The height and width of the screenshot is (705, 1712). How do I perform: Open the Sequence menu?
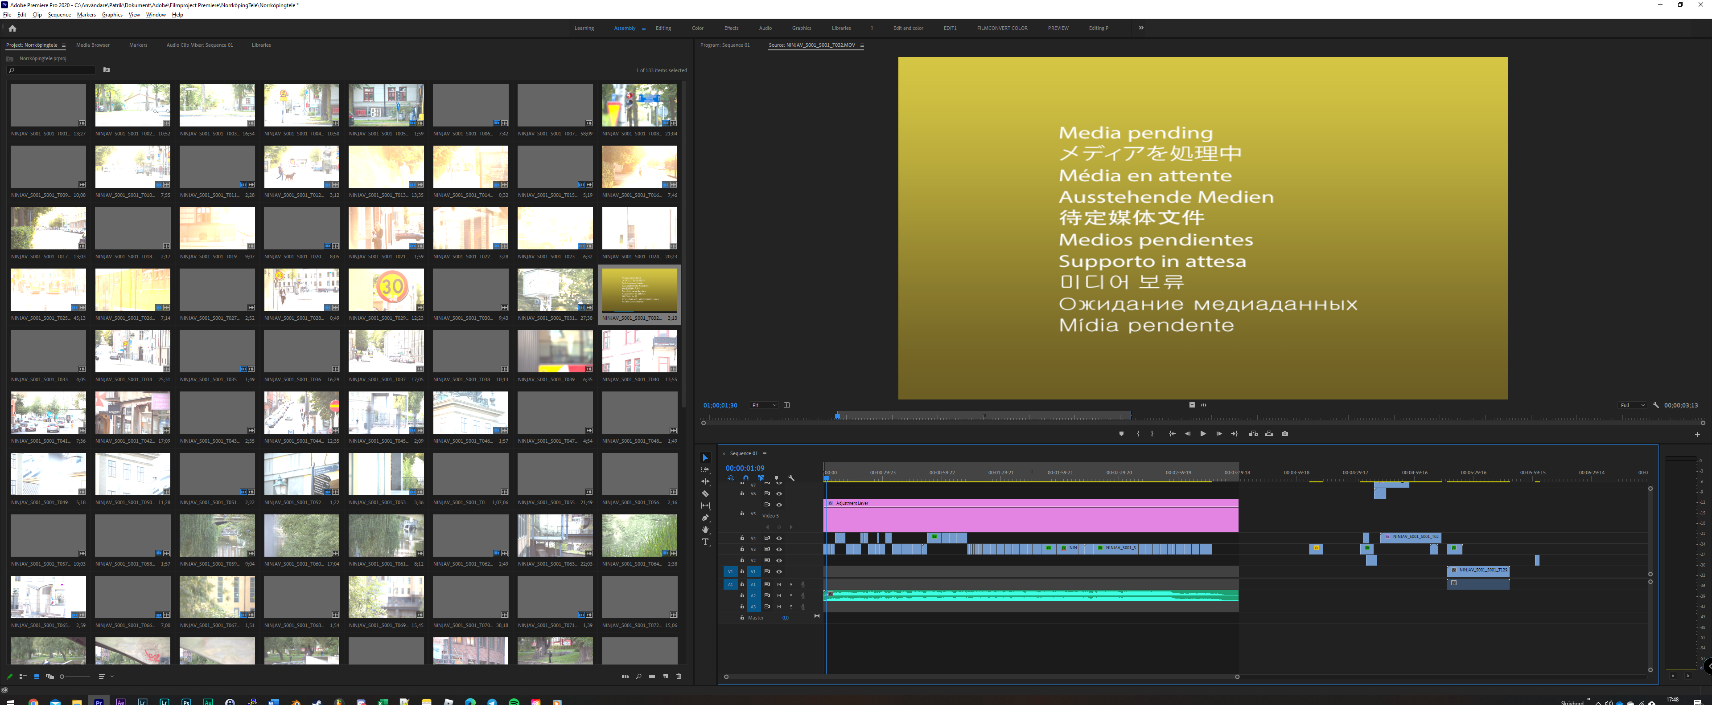[x=59, y=15]
